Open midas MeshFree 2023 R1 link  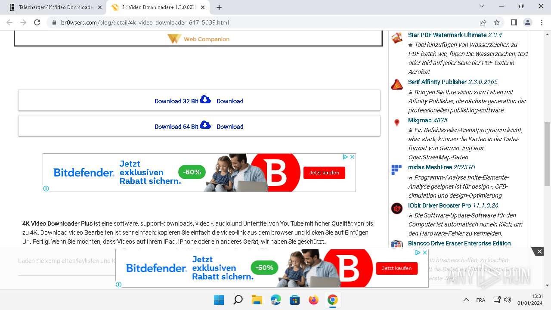tap(442, 167)
